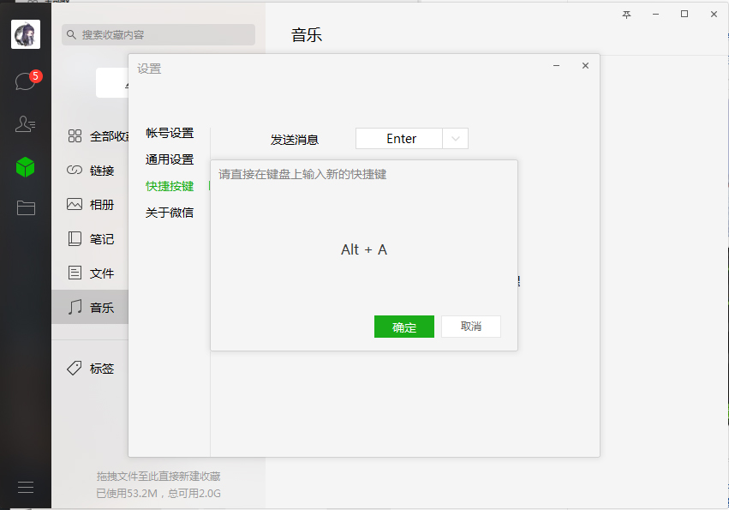Open the 相册 category
This screenshot has width=729, height=510.
click(94, 205)
